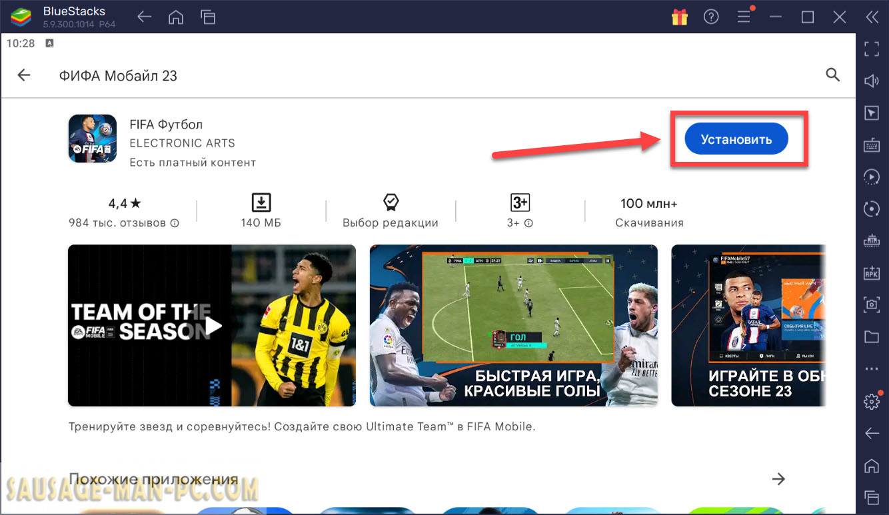Click the description starting with Тренируйте звезд
This screenshot has height=515, width=889.
[302, 426]
